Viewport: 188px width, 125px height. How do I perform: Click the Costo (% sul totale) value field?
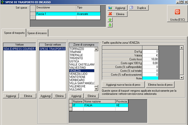[x=150, y=71]
